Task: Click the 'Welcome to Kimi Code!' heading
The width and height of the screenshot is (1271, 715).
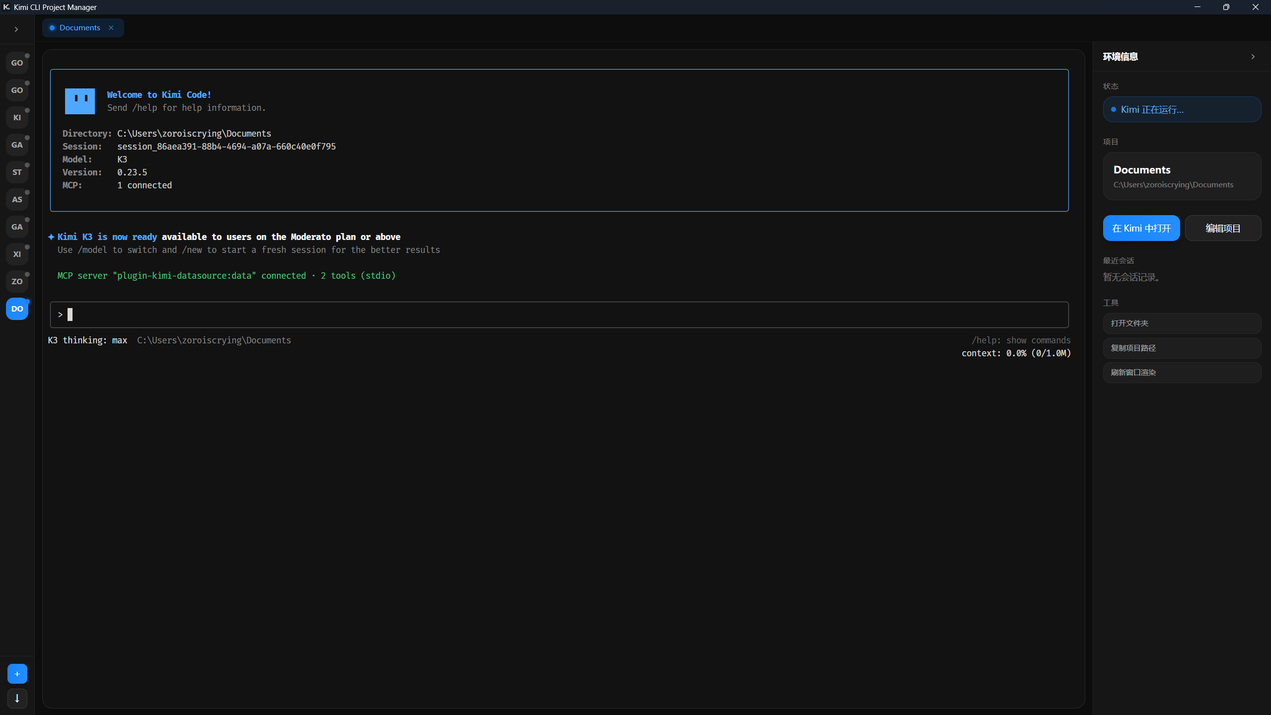Action: point(159,95)
